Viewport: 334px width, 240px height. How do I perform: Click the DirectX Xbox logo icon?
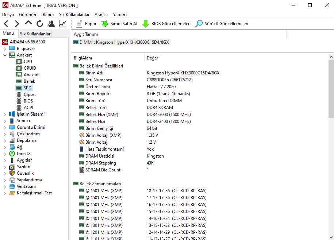[x=12, y=154]
